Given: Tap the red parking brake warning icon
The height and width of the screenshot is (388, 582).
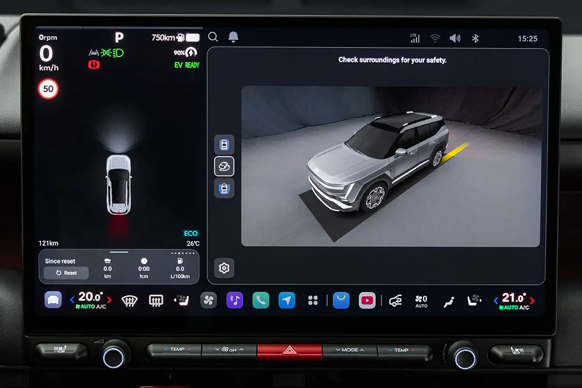Looking at the screenshot, I should point(94,65).
